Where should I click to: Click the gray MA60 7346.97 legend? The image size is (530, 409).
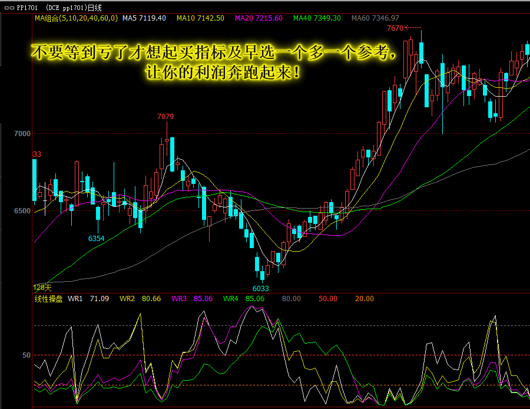click(x=375, y=18)
